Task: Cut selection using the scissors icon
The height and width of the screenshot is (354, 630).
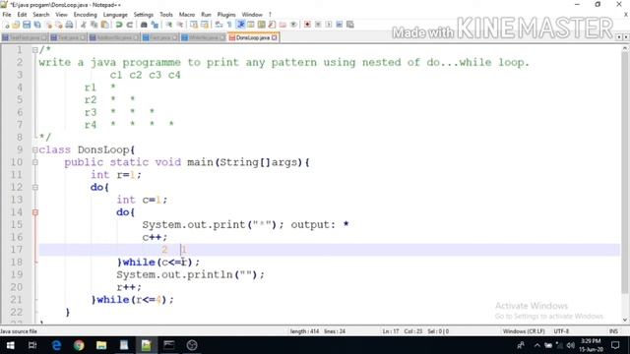Action: pyautogui.click(x=84, y=25)
